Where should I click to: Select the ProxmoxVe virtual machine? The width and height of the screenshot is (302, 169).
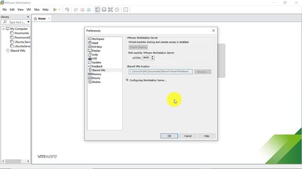(22, 33)
